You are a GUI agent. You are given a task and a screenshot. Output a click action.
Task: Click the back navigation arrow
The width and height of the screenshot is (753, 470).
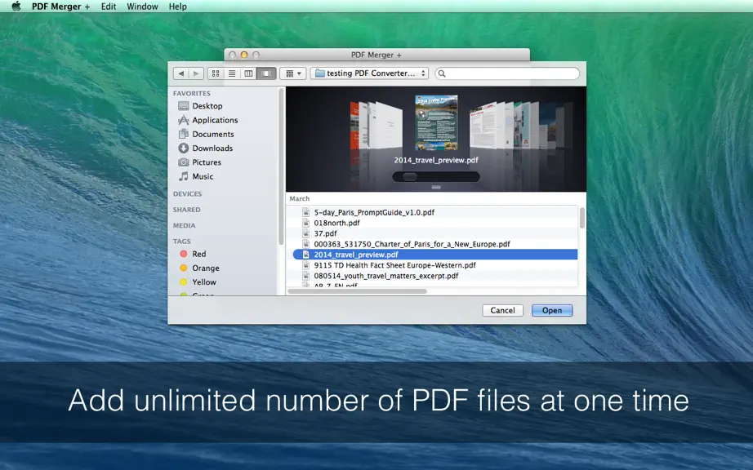[x=180, y=73]
